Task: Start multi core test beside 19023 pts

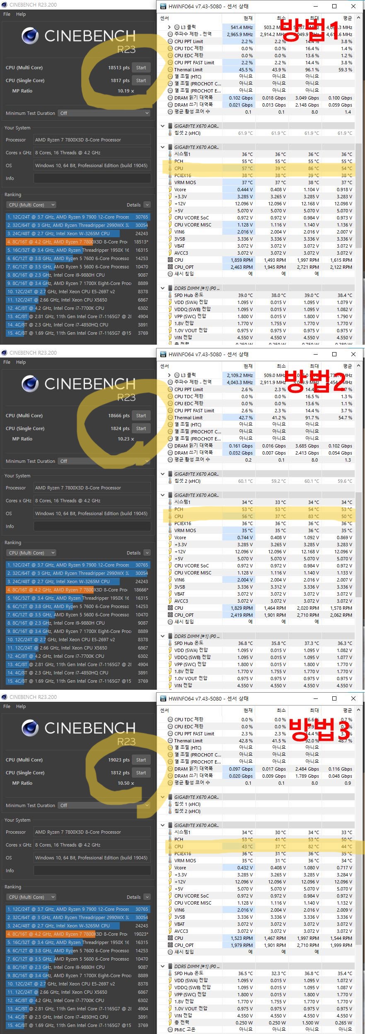Action: pyautogui.click(x=141, y=760)
